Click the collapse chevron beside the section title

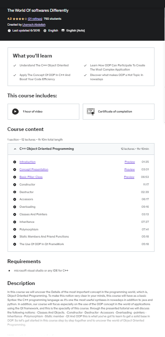(x=15, y=149)
